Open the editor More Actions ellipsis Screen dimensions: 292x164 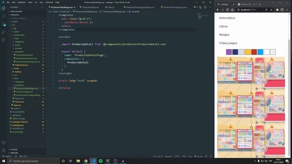(x=210, y=7)
